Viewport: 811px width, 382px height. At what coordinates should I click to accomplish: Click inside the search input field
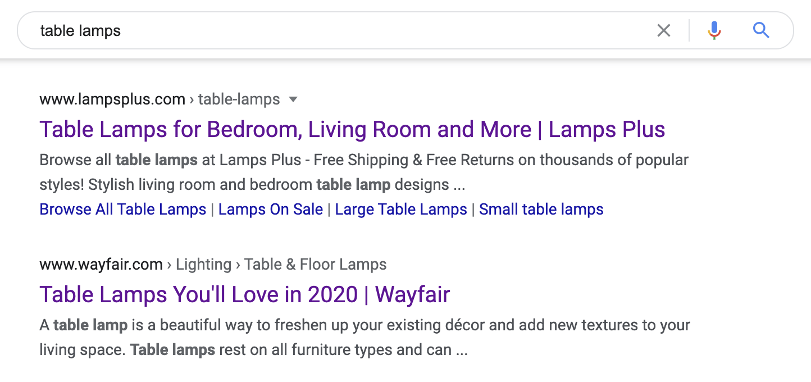pyautogui.click(x=337, y=30)
